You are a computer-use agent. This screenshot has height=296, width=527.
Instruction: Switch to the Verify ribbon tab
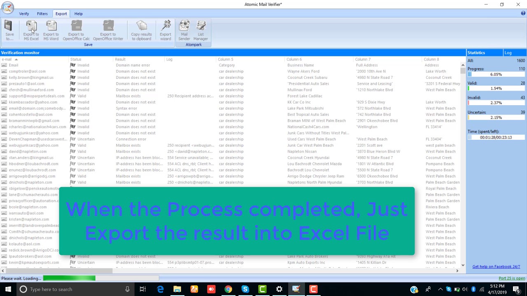(24, 14)
